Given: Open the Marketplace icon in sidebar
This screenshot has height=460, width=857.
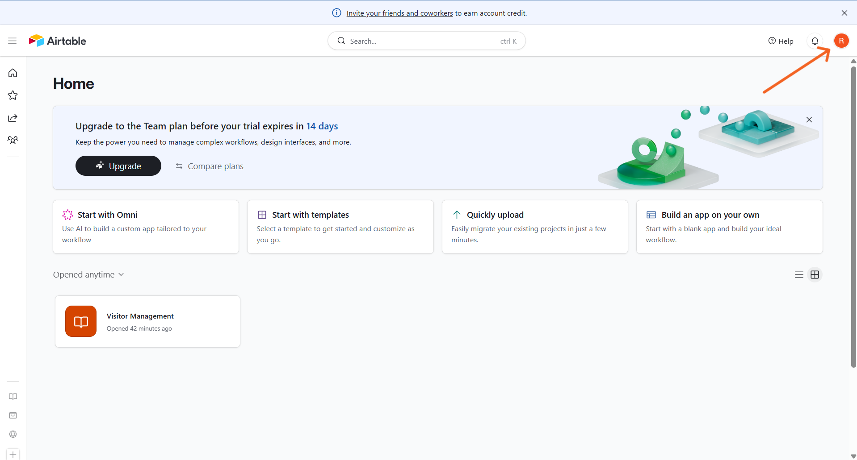Looking at the screenshot, I should pyautogui.click(x=13, y=415).
